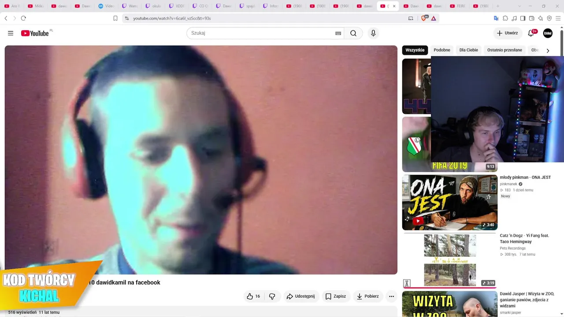Click the main video player
Viewport: 564px width, 317px height.
coord(201,160)
